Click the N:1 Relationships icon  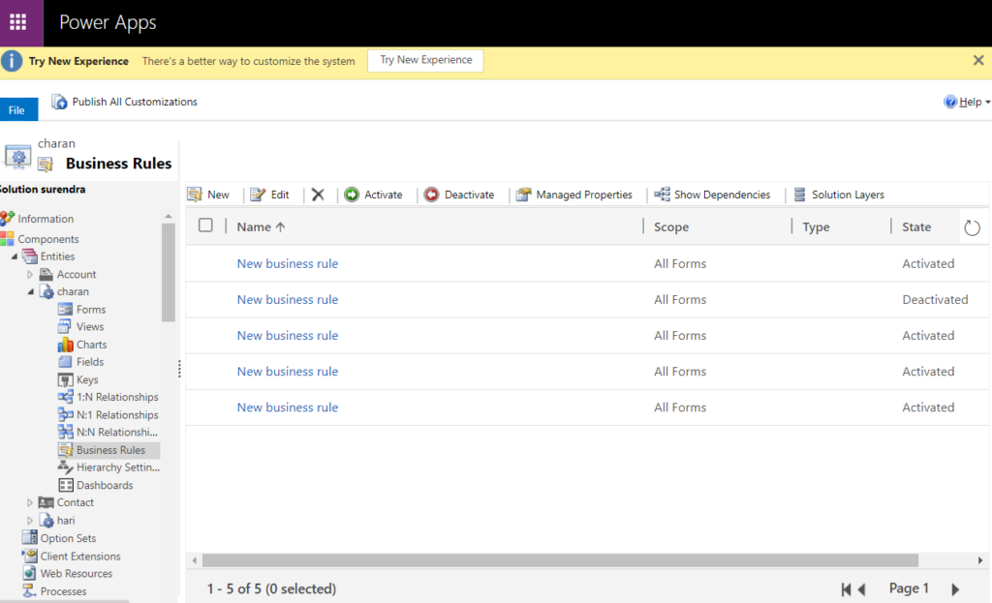point(65,414)
